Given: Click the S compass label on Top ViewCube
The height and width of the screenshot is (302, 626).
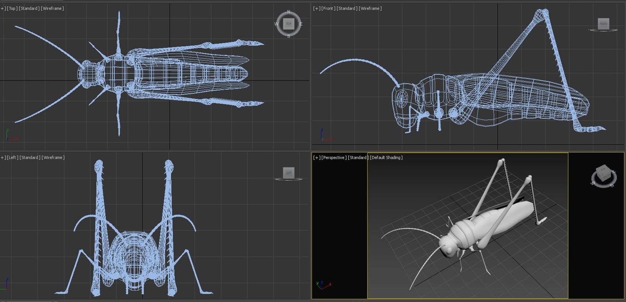Looking at the screenshot, I should (x=289, y=36).
